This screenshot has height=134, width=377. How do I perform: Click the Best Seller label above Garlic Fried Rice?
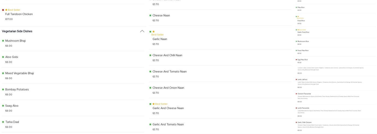[x=302, y=30]
